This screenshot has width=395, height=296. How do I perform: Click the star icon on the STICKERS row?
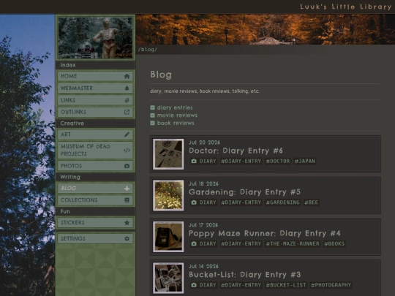(x=127, y=222)
